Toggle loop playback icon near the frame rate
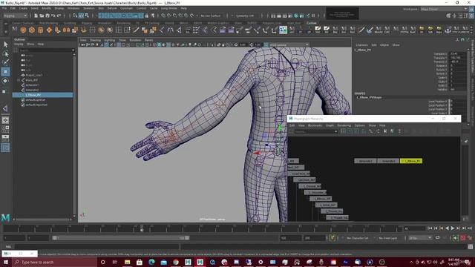Screen dimensions: 475x267 437,238
